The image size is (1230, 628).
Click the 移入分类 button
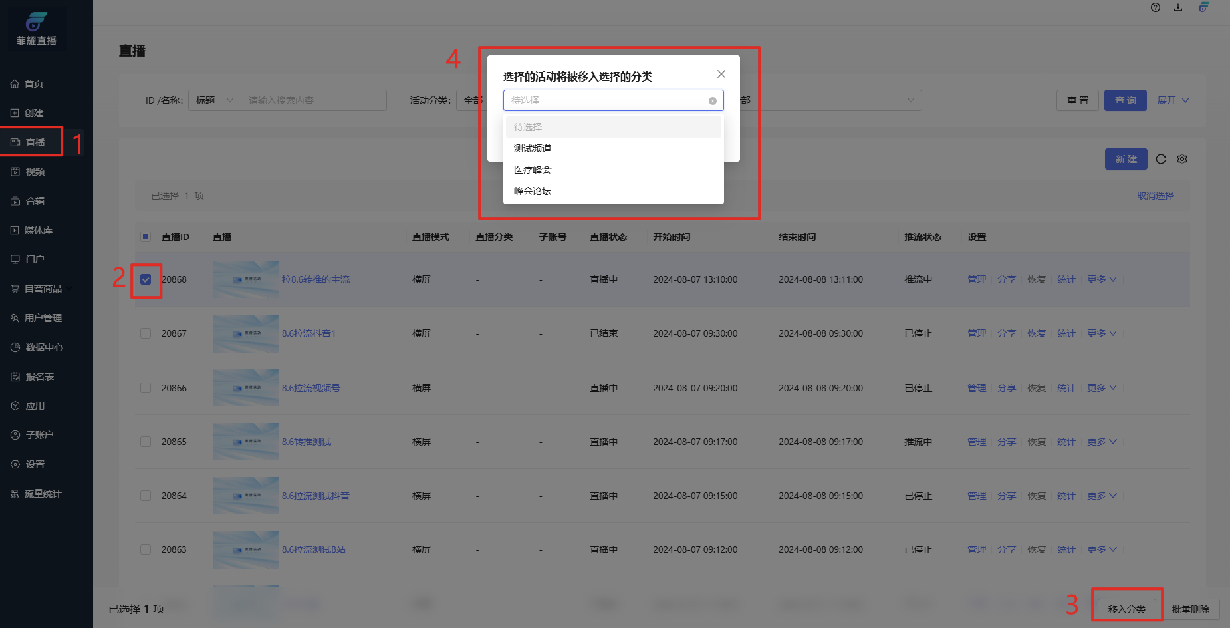tap(1126, 609)
